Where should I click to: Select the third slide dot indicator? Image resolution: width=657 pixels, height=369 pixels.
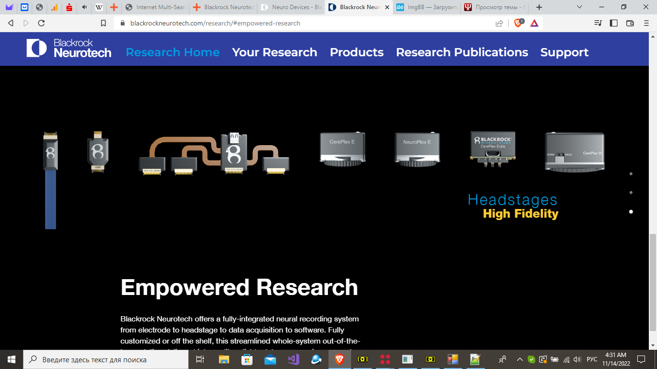[x=631, y=211]
